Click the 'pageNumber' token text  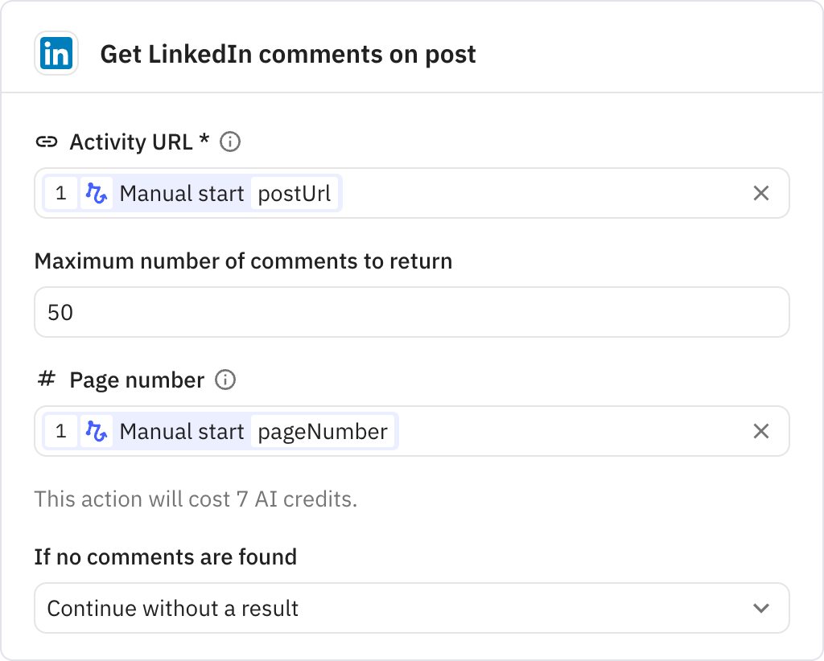coord(322,431)
